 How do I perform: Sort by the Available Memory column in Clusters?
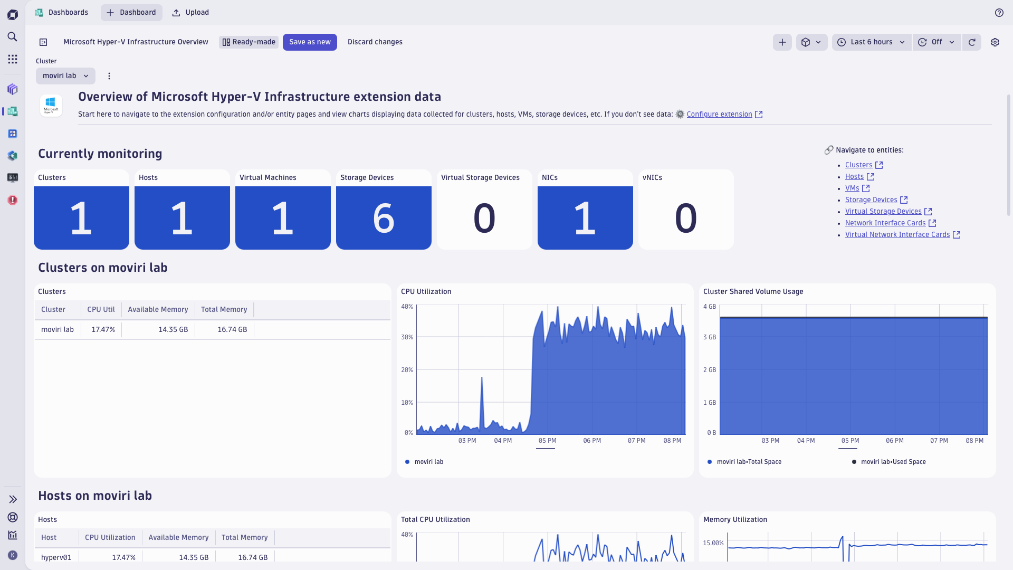tap(158, 310)
